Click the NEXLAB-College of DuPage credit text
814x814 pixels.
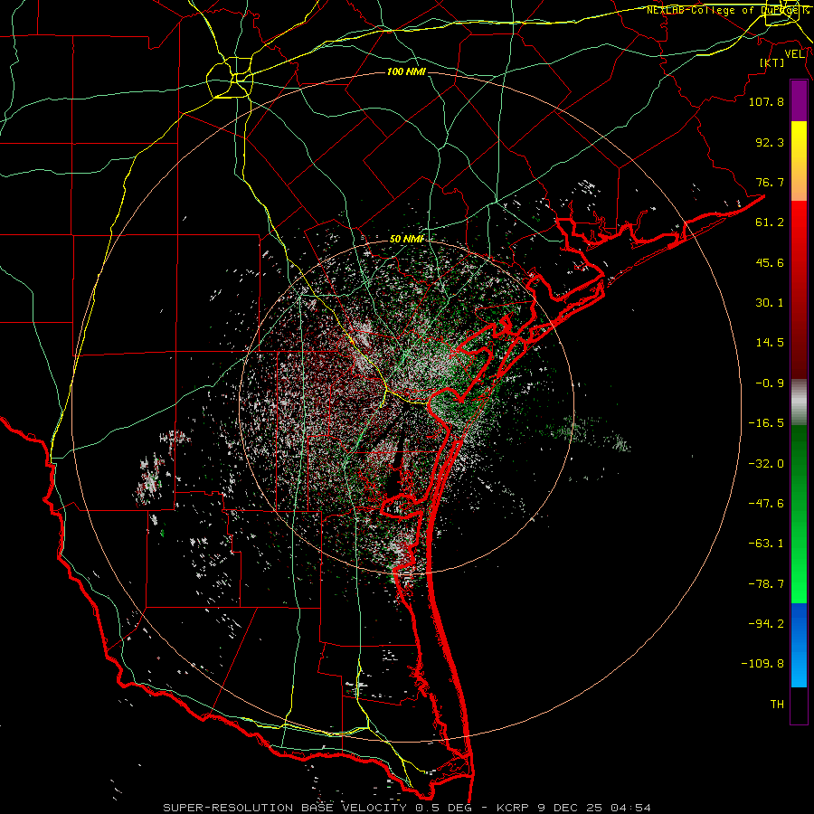(x=727, y=10)
